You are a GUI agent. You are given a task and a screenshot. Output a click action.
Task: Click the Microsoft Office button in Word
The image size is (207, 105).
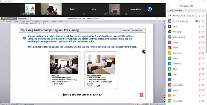click(3, 18)
